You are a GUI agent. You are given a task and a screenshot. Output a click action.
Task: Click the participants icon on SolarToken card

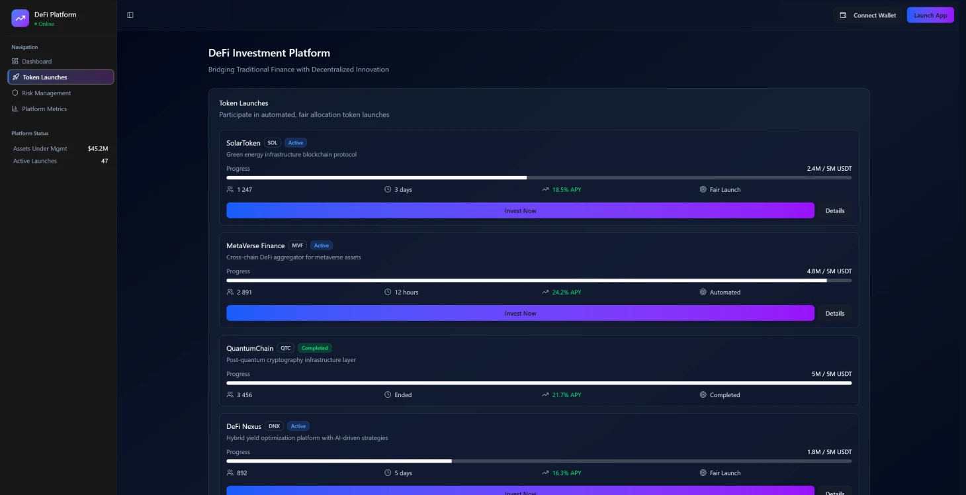[x=230, y=189]
